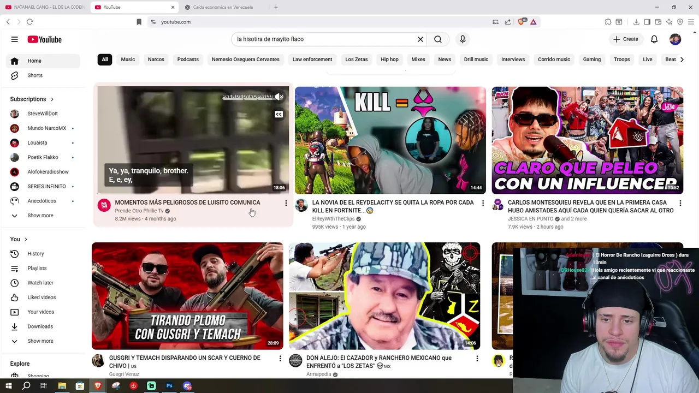Open the SteveWillDoIt subscription channel

pos(43,114)
